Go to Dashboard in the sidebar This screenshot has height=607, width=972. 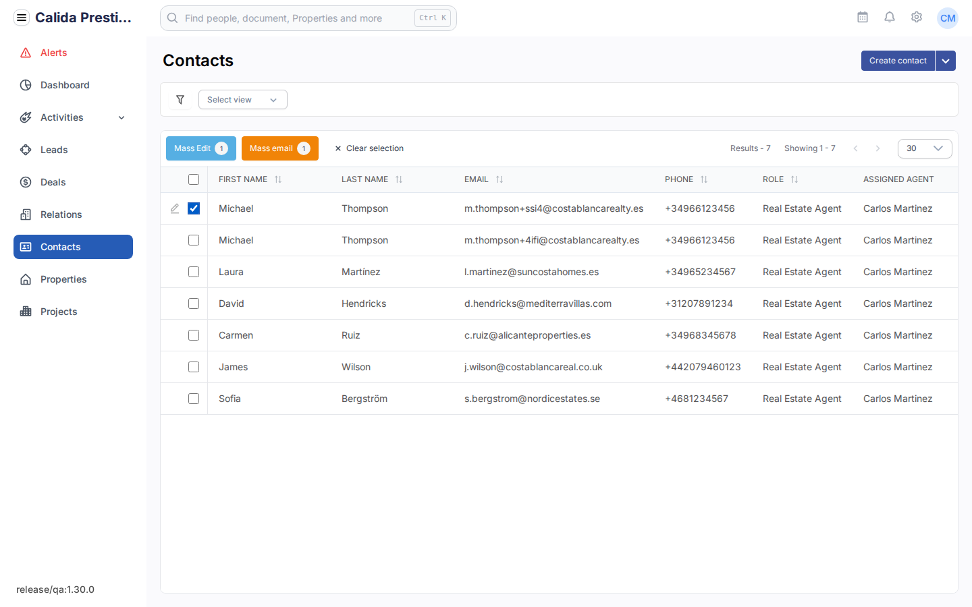[73, 85]
